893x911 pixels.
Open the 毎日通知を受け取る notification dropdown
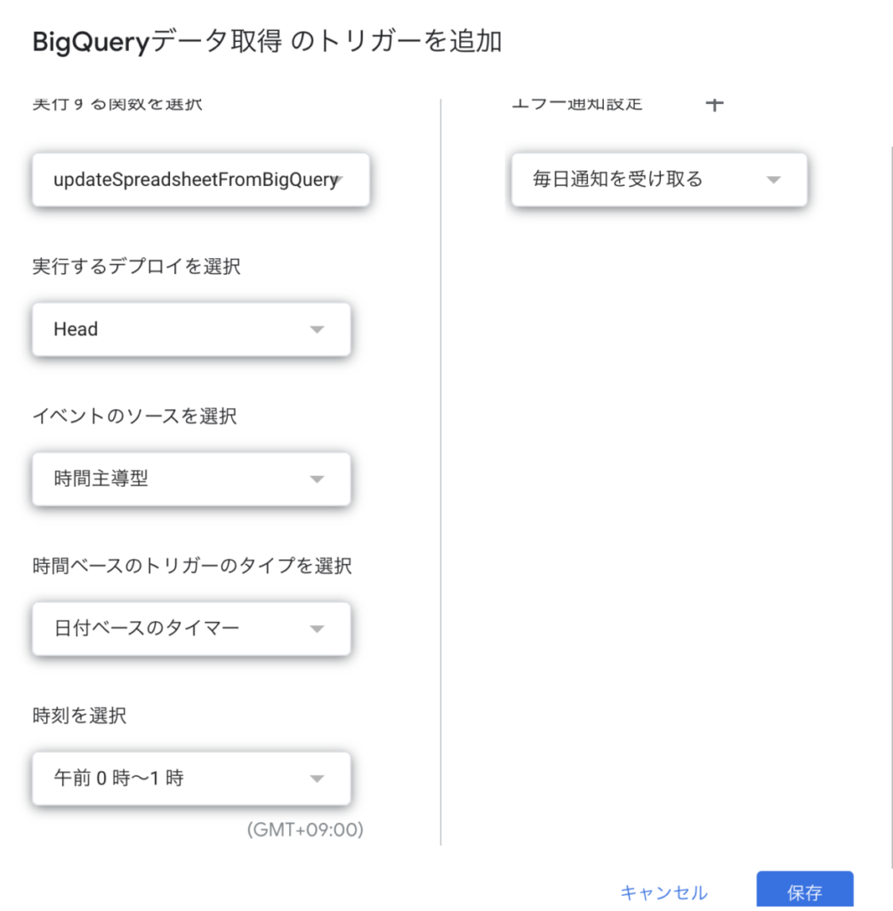(659, 180)
